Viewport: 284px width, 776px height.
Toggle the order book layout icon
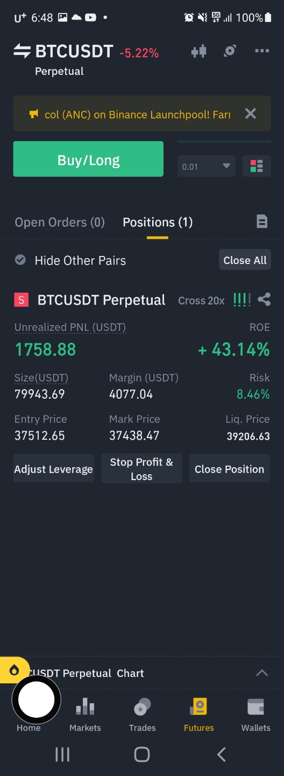(x=257, y=166)
